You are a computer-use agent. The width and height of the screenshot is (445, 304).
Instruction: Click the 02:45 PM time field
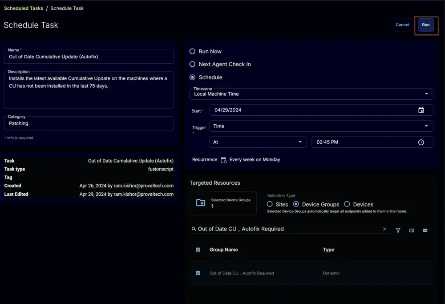click(x=372, y=142)
